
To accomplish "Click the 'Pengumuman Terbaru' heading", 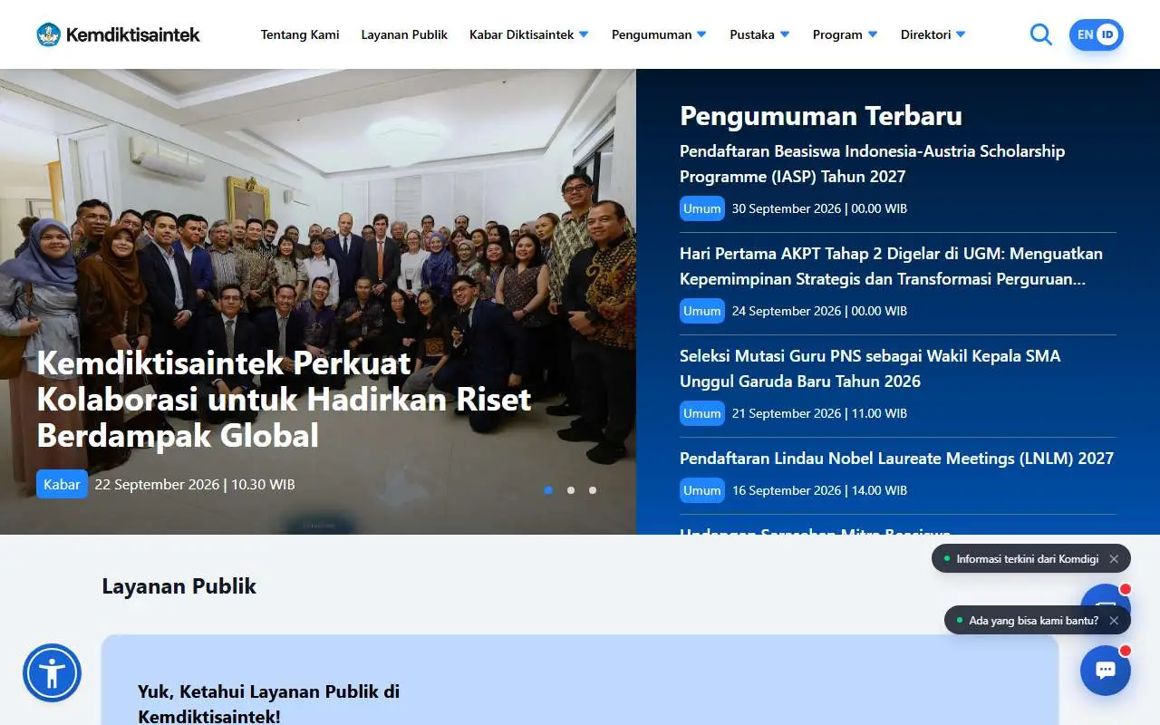I will [x=821, y=116].
